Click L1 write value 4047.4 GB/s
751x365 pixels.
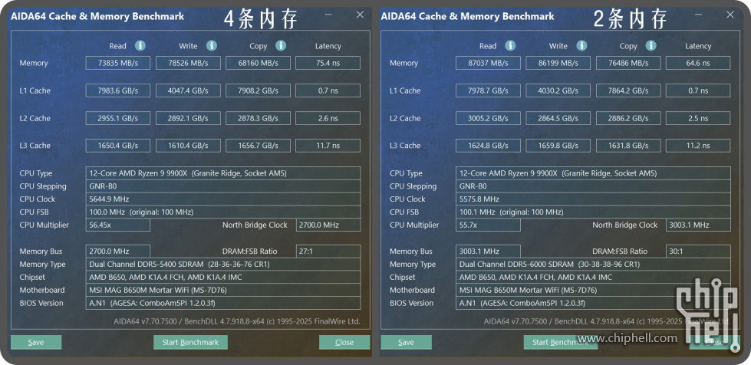coord(188,90)
